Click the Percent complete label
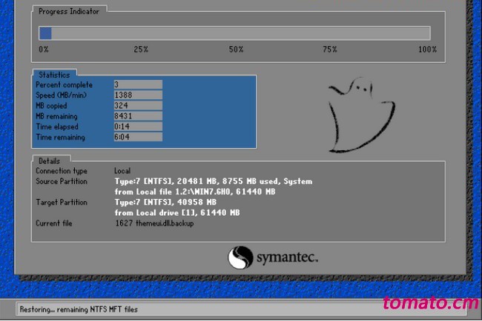Screen dimensions: 482x321 click(64, 85)
